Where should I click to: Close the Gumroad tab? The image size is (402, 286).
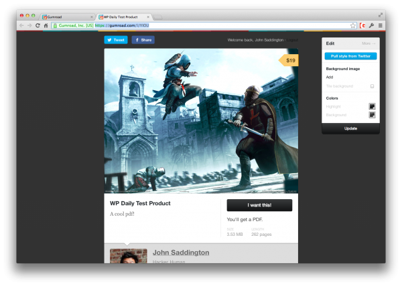(92, 17)
